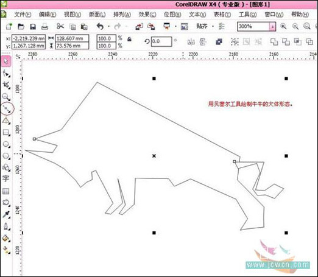Select the Table tool
This screenshot has width=318, height=277.
[5, 191]
